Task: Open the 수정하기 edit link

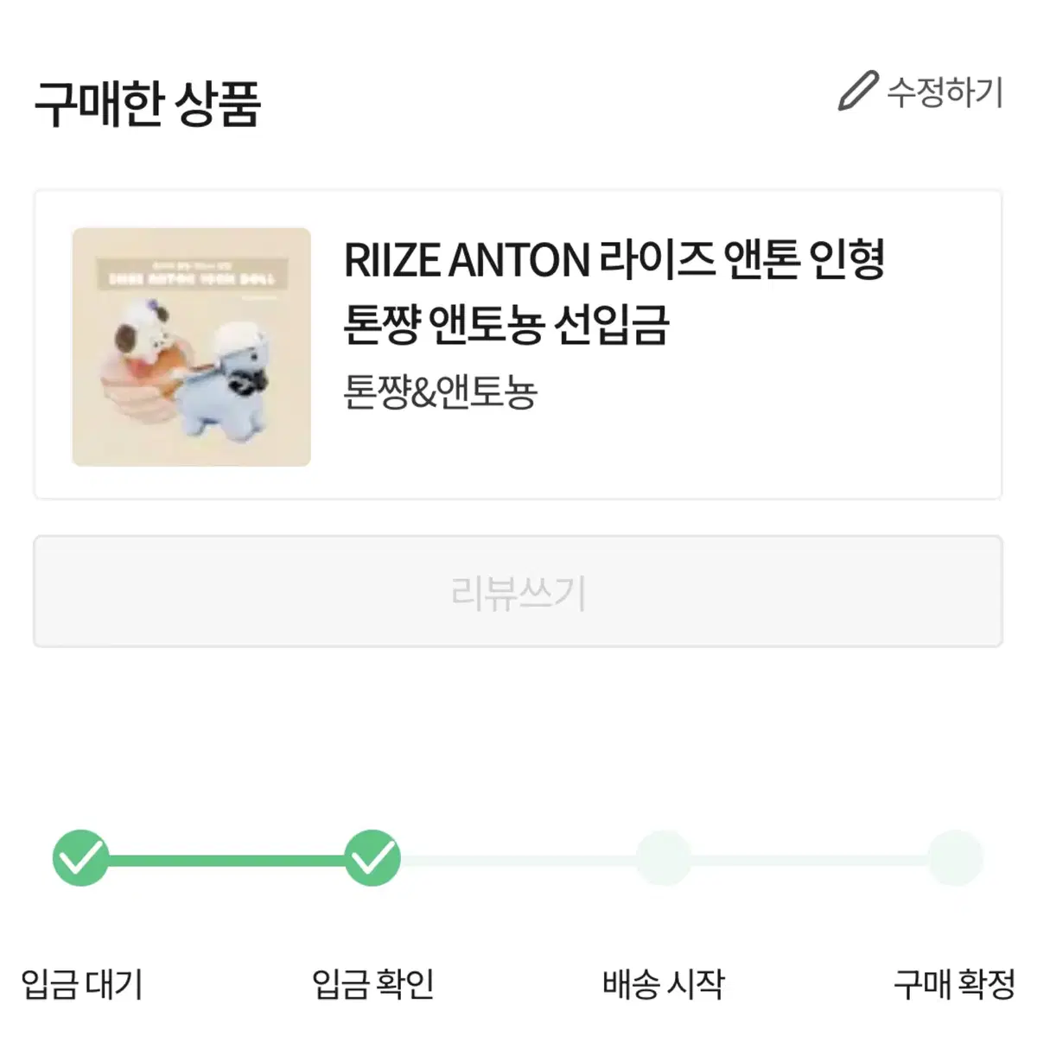Action: click(920, 92)
